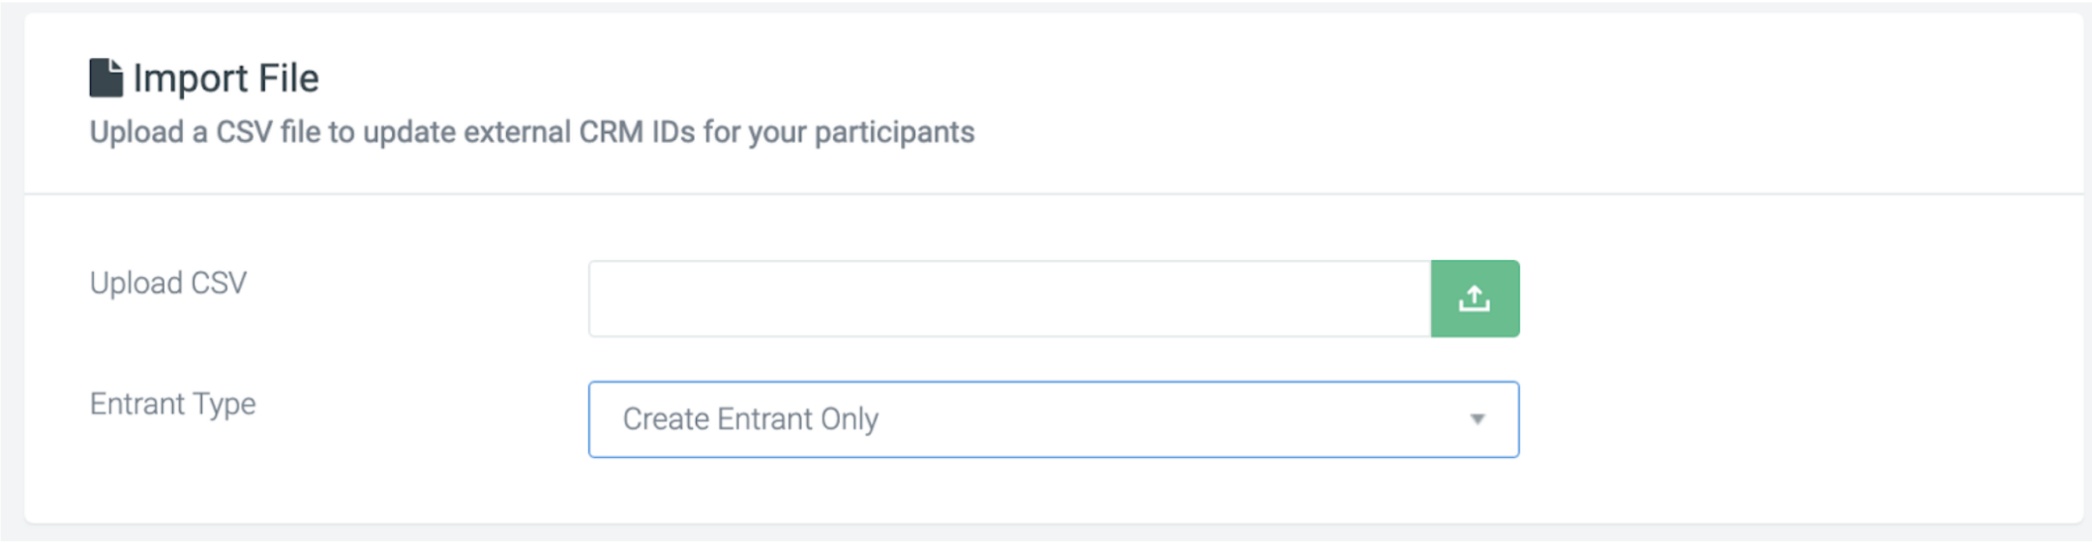Click the Upload CSV label
Screen dimensions: 2092x543
coord(168,283)
